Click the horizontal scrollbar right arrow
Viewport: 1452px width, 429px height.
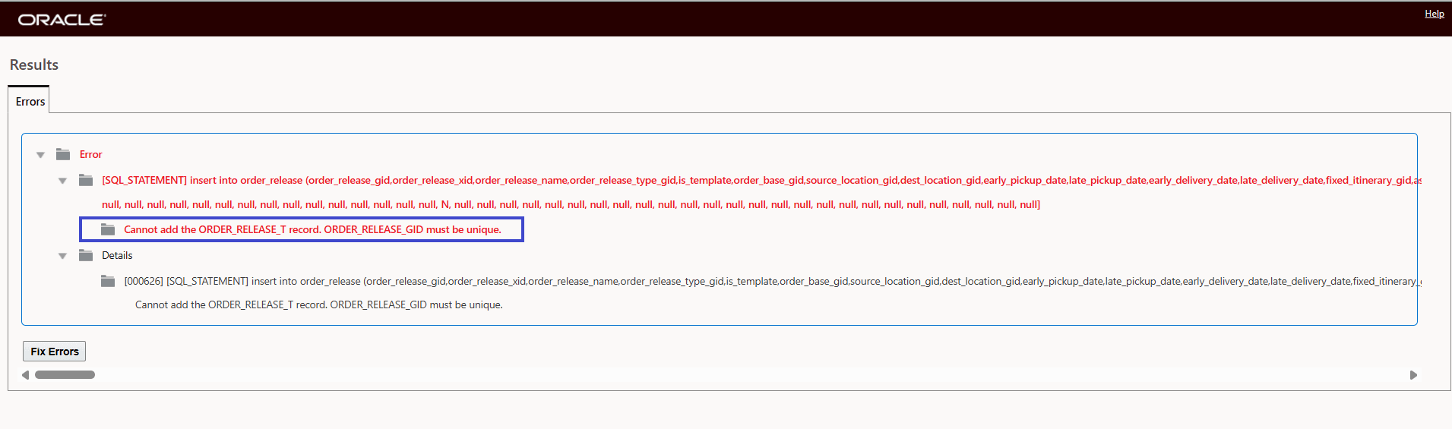pyautogui.click(x=1413, y=375)
